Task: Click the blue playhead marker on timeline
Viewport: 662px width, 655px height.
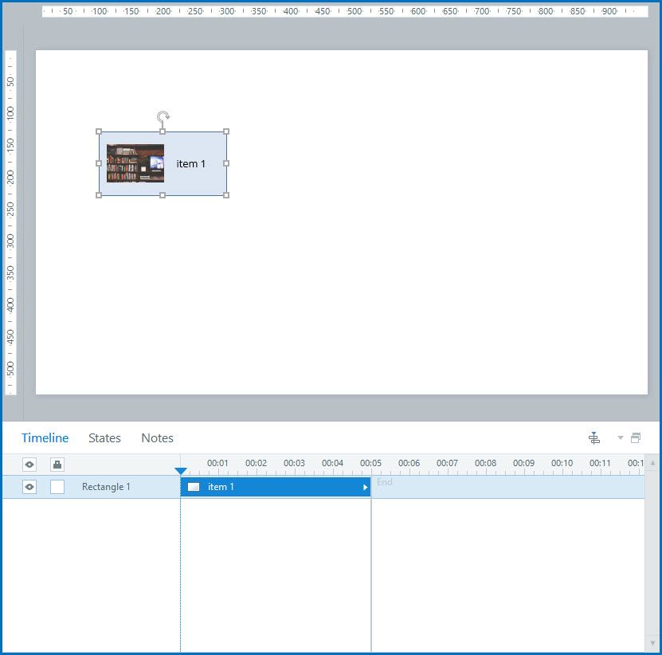Action: pos(181,471)
